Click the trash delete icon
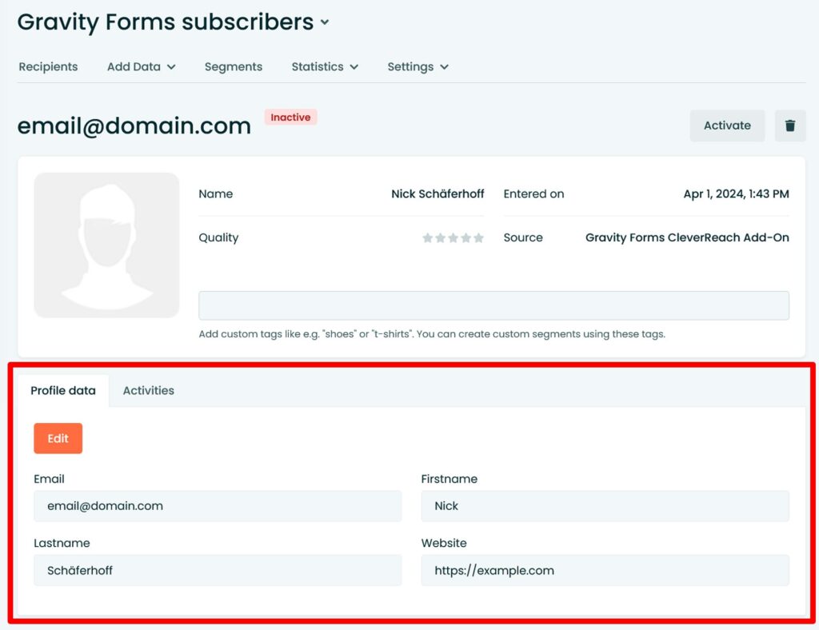 point(790,126)
